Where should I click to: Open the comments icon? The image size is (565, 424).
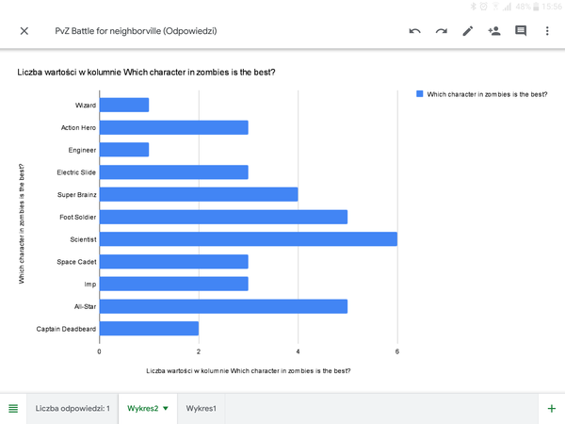click(x=520, y=31)
